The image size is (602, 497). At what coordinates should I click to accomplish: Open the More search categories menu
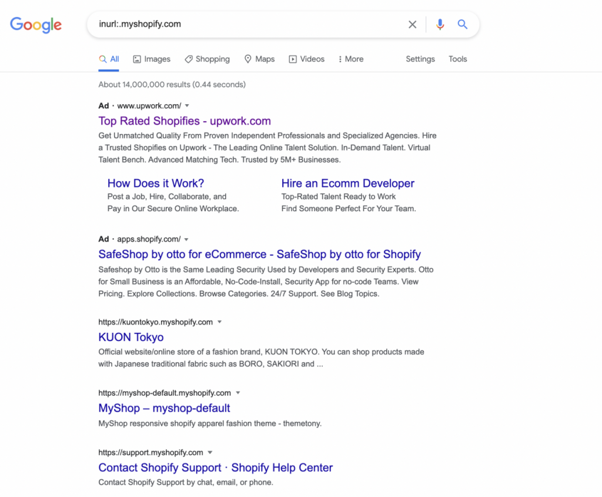351,59
